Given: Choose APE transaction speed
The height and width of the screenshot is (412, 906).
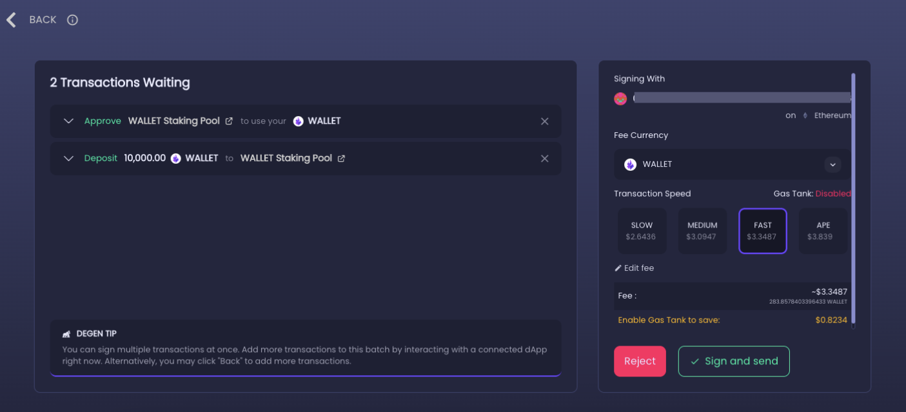Looking at the screenshot, I should pyautogui.click(x=823, y=231).
